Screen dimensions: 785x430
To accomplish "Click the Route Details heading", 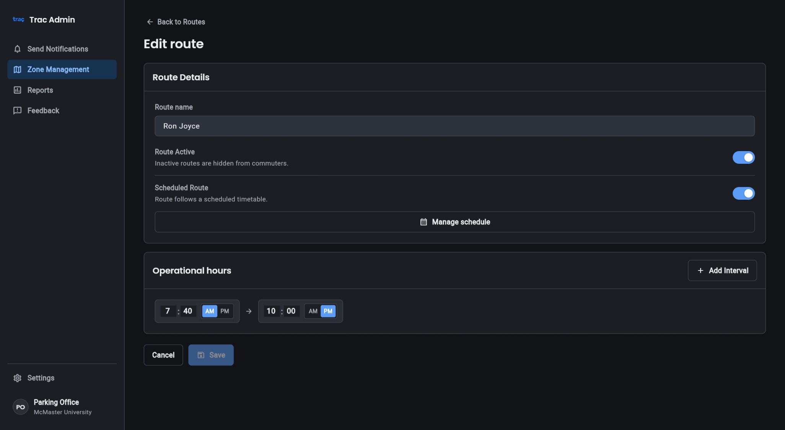I will pyautogui.click(x=181, y=77).
